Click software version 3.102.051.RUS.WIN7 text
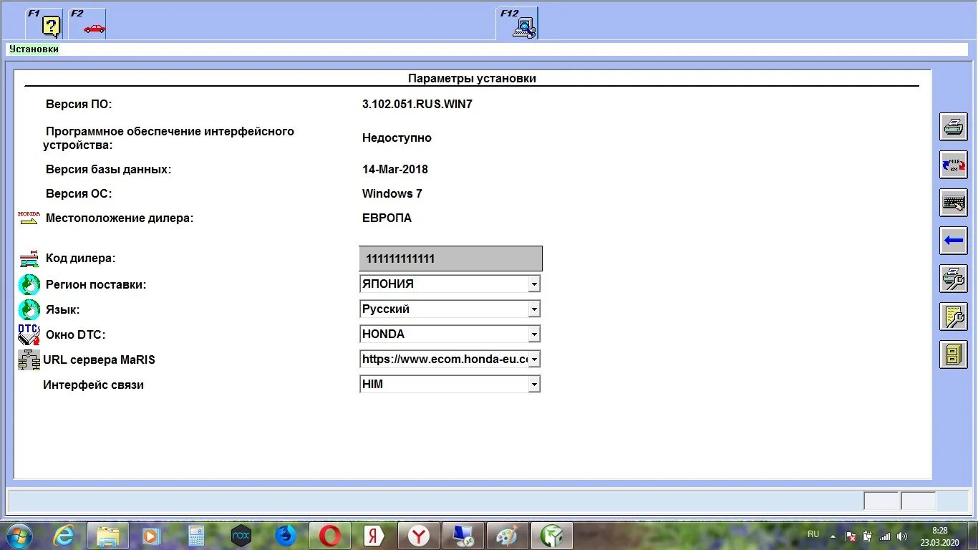The height and width of the screenshot is (550, 978). 417,104
